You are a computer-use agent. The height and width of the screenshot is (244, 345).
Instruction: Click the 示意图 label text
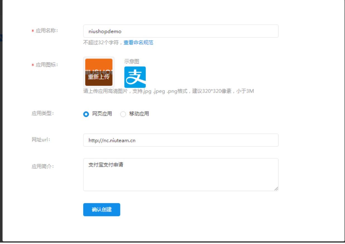tap(132, 61)
